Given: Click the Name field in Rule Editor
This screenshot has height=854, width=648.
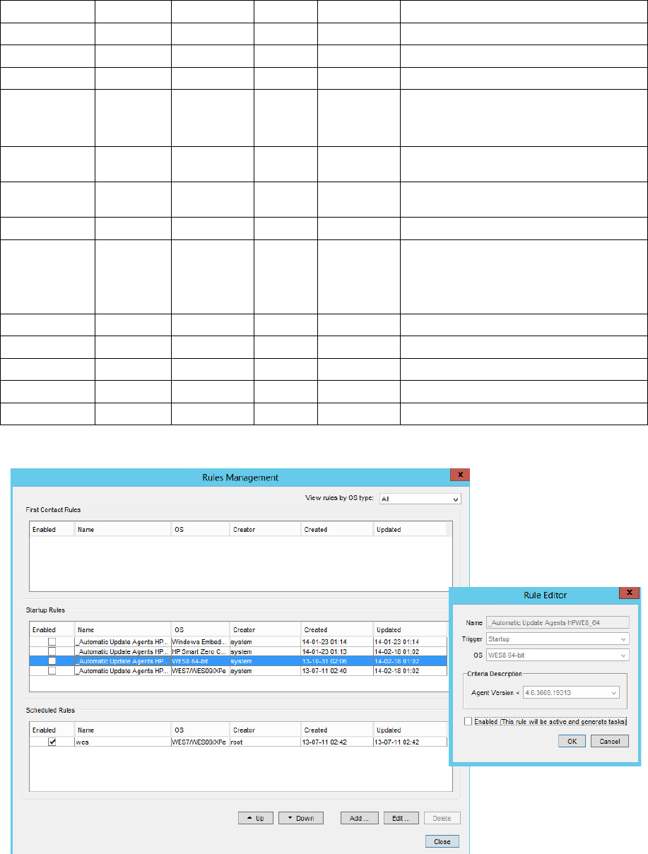Looking at the screenshot, I should coord(557,622).
